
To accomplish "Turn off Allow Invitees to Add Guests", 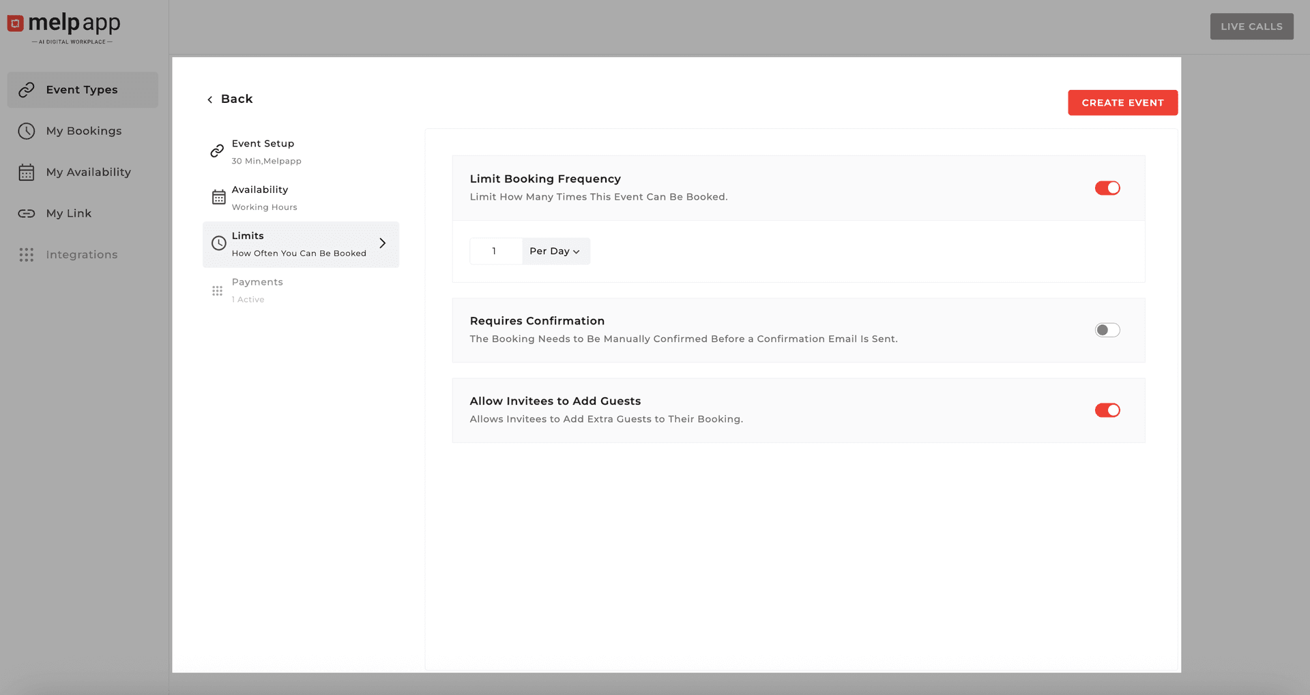I will click(x=1107, y=410).
